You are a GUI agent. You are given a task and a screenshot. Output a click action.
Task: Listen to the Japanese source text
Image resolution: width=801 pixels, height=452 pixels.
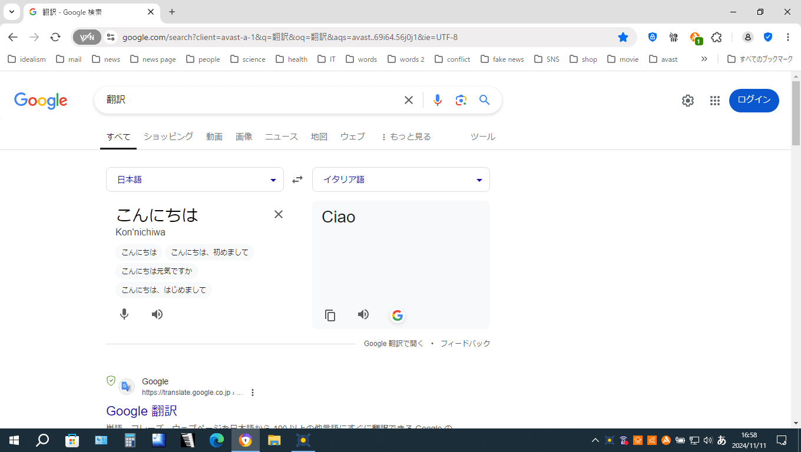tap(157, 314)
